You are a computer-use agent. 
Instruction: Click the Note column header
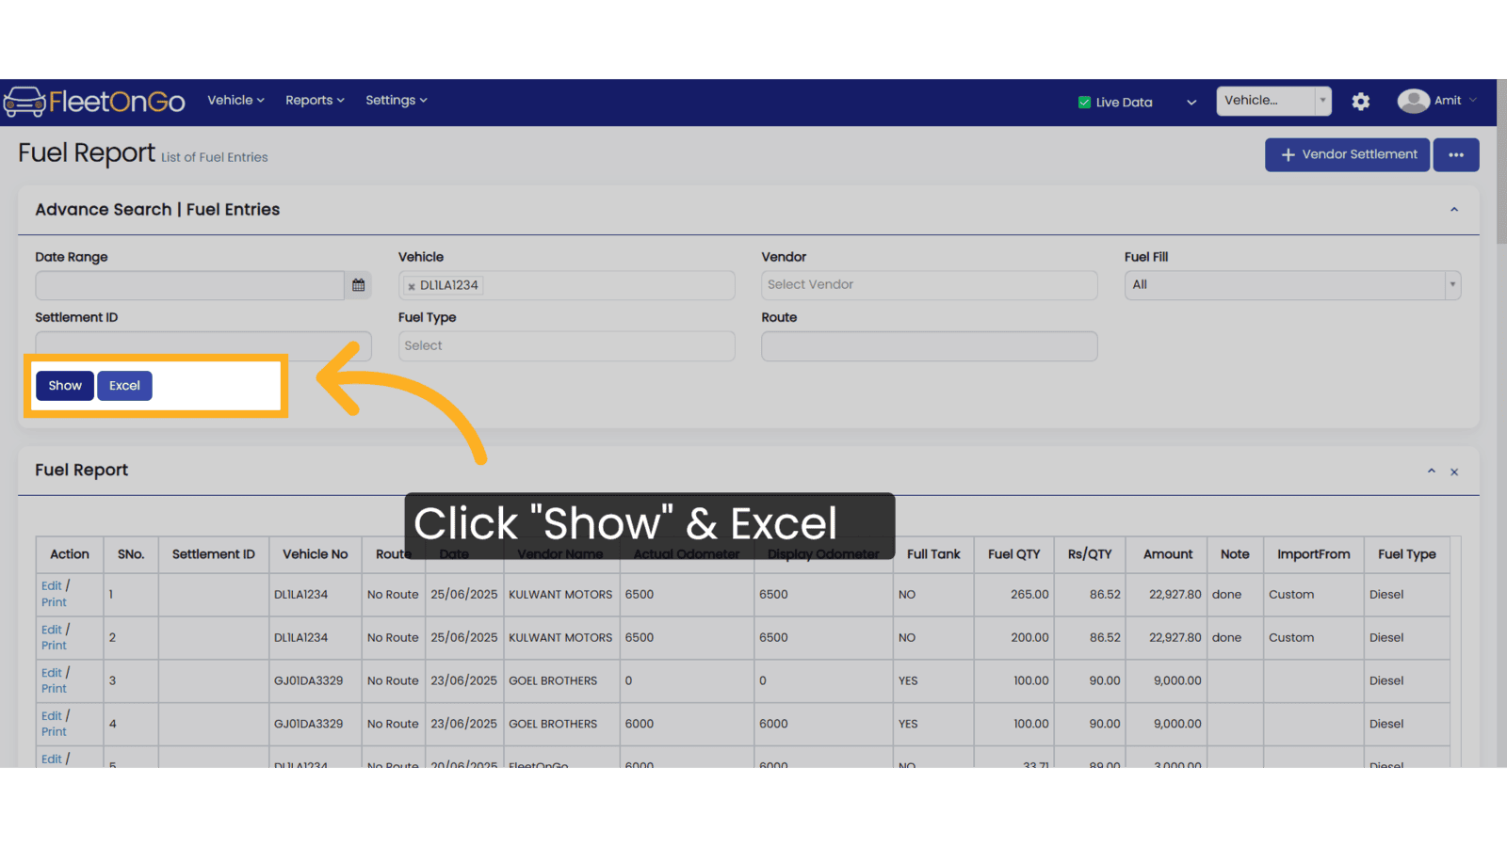coord(1235,554)
